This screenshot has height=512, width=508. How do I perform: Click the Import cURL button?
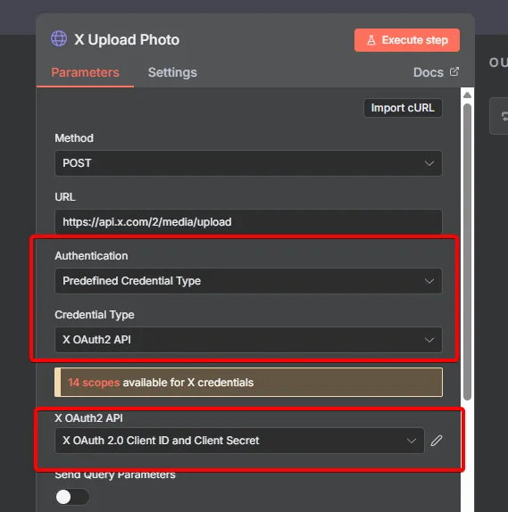coord(403,108)
